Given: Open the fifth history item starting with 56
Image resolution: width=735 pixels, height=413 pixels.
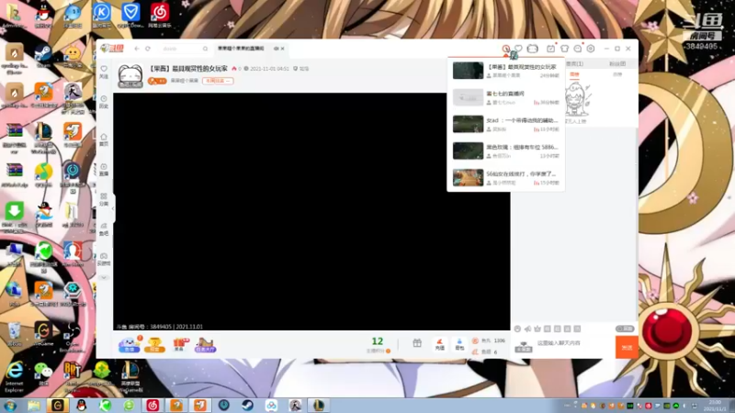Looking at the screenshot, I should 506,177.
